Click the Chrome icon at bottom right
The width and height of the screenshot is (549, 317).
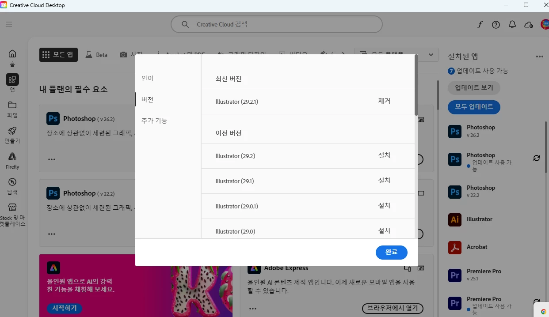point(544,311)
